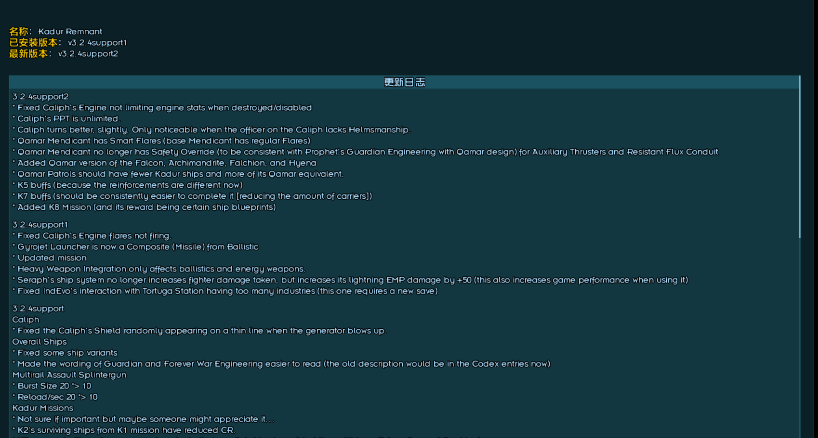The height and width of the screenshot is (438, 818).
Task: Click latest version v3.2.4support2 text
Action: click(x=88, y=54)
